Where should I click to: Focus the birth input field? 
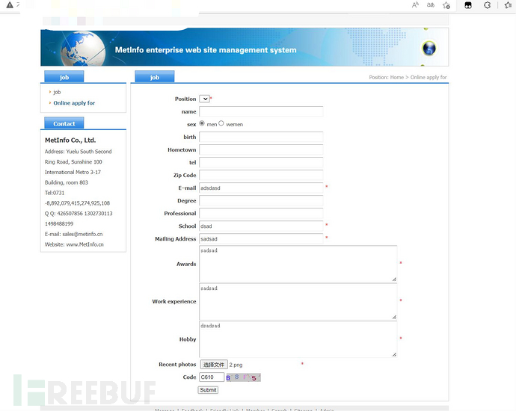pos(261,137)
